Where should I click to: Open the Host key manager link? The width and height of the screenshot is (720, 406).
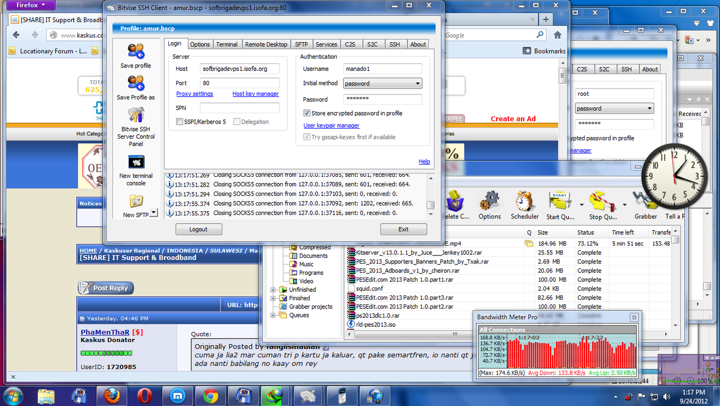[x=256, y=94]
